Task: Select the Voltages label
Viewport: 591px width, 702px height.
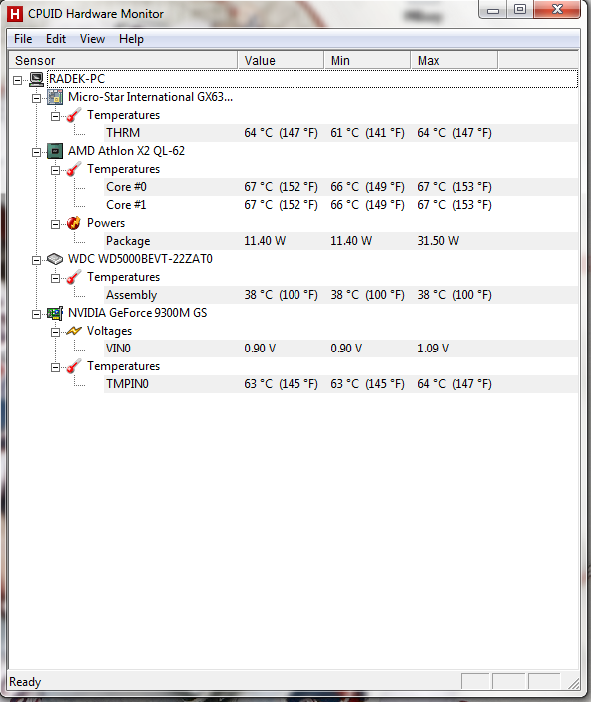Action: point(109,331)
